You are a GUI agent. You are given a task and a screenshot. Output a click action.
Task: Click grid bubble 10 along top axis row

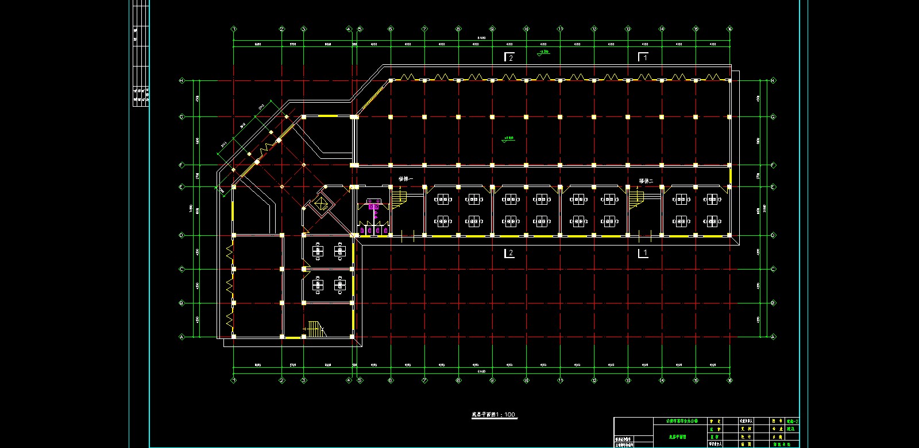[526, 29]
